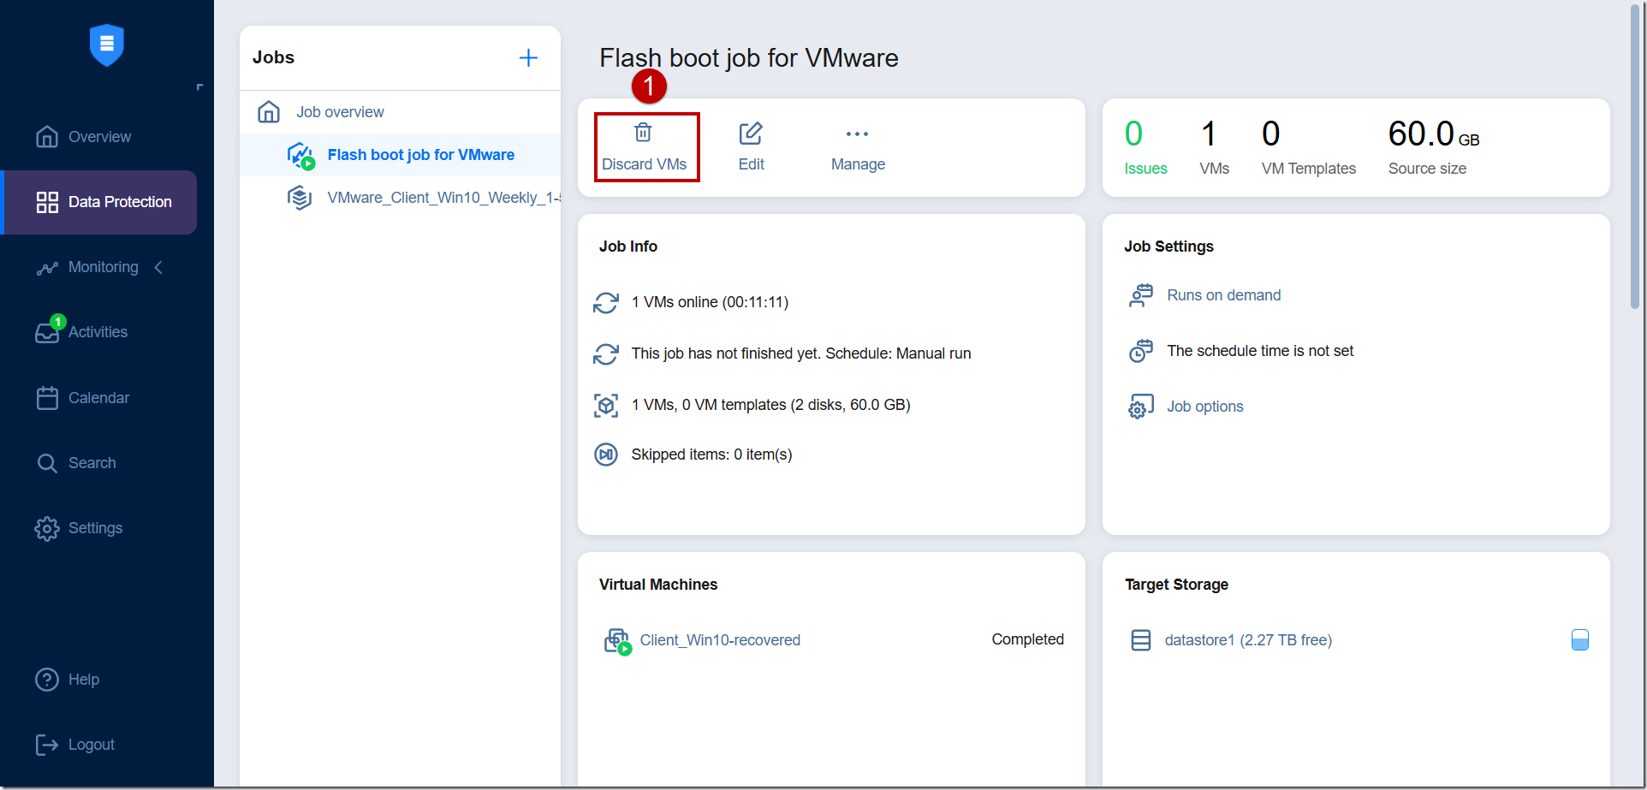Screen dimensions: 1647x790
Task: Click Skipped items: 0 item(s) text
Action: (x=711, y=454)
